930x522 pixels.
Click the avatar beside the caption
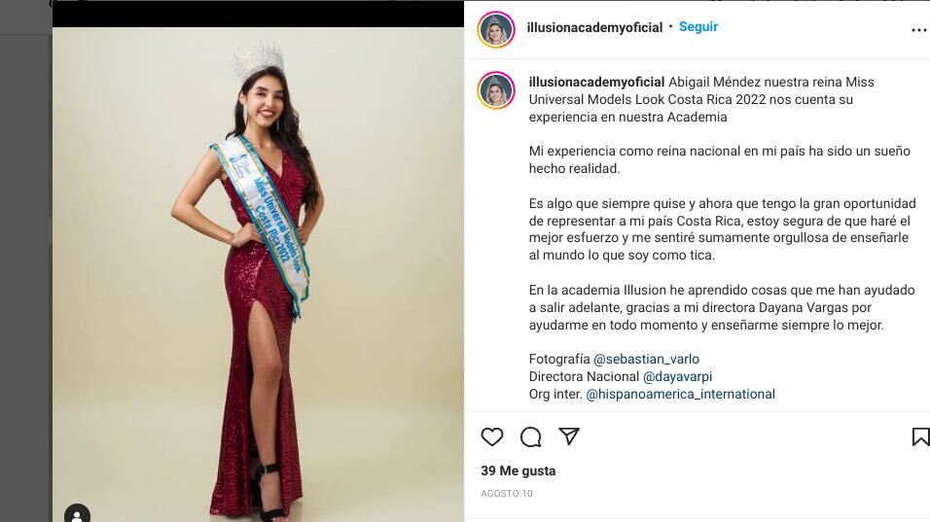point(495,90)
